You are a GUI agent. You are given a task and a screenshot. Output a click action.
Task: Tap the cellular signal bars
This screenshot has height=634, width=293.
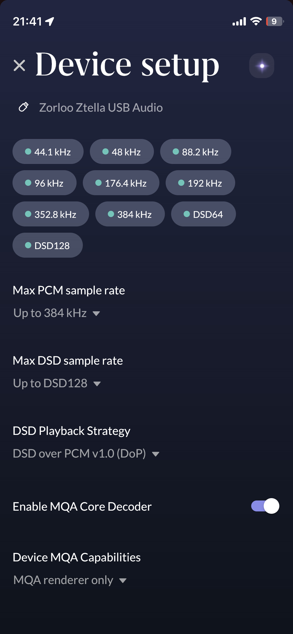click(x=239, y=21)
